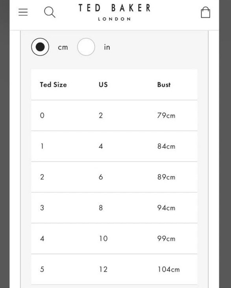This screenshot has width=231, height=288.
Task: Select the Ted Size 1 row
Action: click(114, 146)
